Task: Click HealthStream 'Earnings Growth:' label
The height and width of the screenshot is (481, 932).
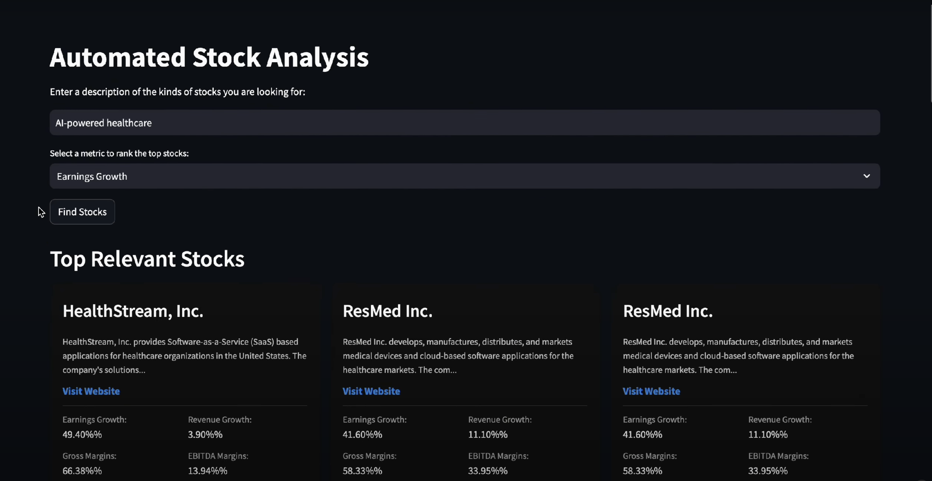Action: click(x=94, y=420)
